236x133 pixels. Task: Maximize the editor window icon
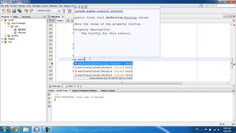point(234,16)
